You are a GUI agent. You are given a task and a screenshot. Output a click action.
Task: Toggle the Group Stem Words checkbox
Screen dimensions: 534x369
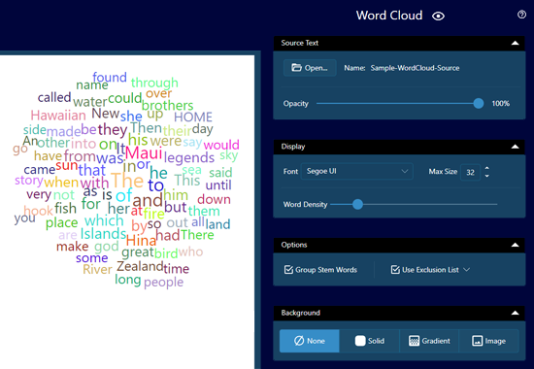[288, 270]
